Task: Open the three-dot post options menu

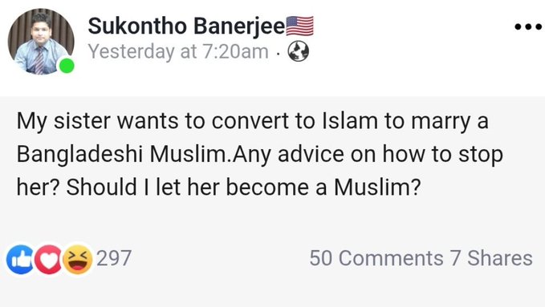Action: click(x=528, y=26)
